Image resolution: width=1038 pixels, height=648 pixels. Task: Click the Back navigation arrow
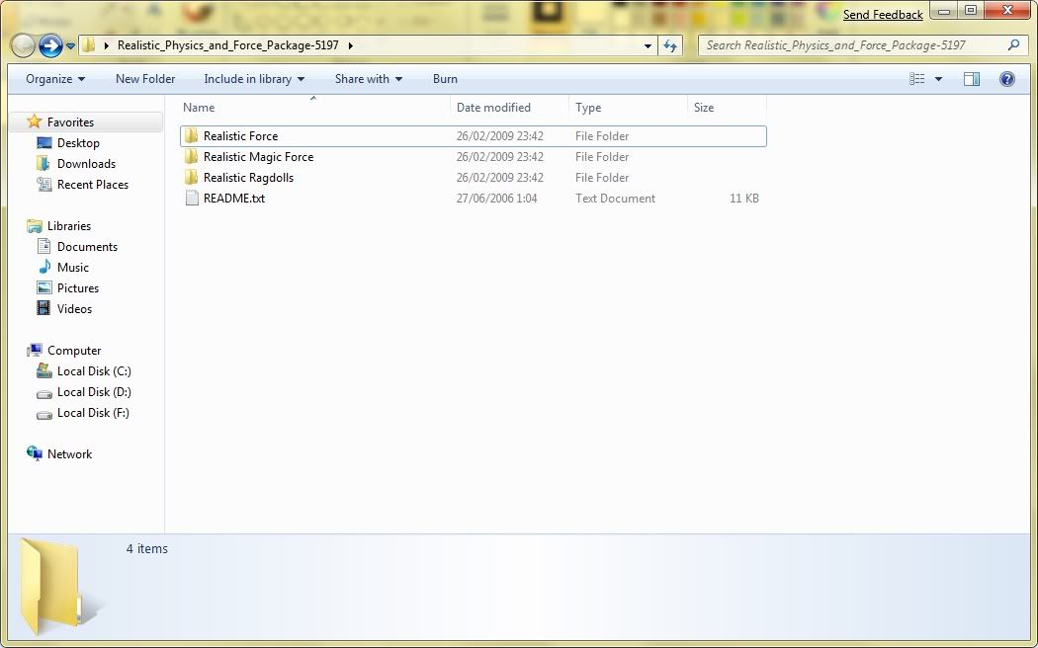(x=23, y=45)
